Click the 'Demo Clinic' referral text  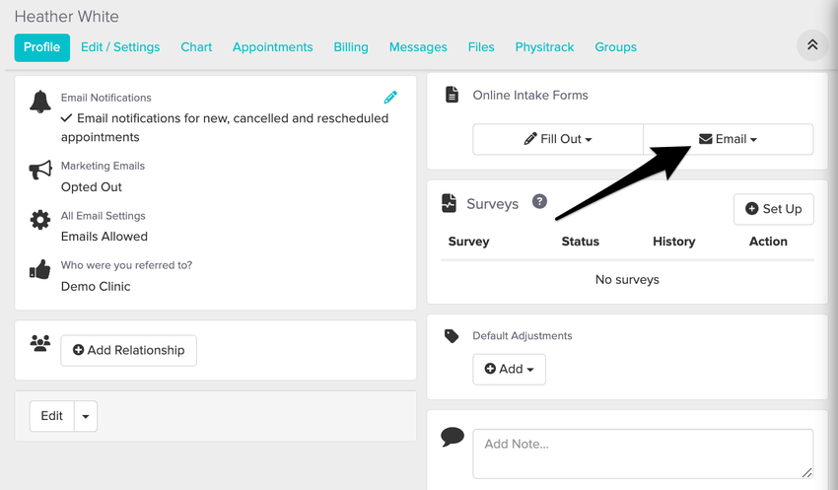[96, 287]
